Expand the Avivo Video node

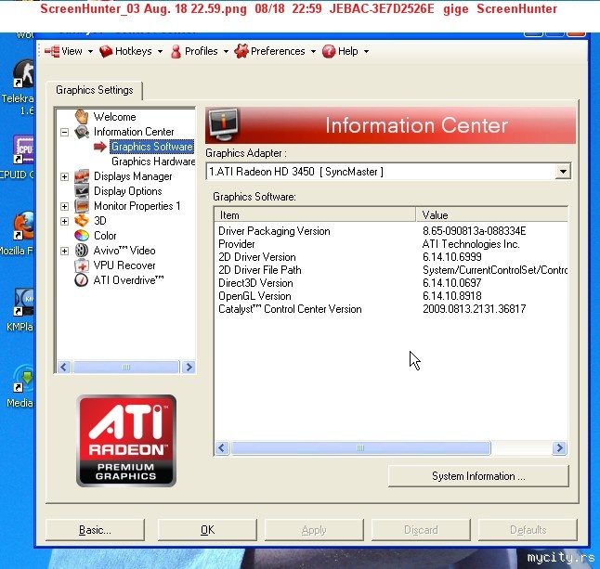[64, 251]
